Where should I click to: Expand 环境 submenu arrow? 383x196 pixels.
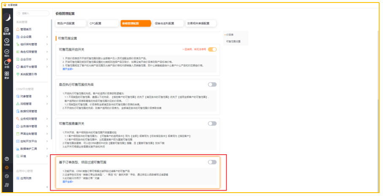pyautogui.click(x=47, y=156)
